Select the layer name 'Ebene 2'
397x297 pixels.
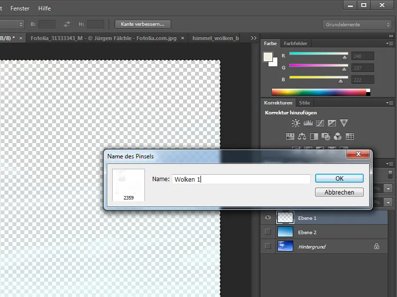(x=307, y=232)
